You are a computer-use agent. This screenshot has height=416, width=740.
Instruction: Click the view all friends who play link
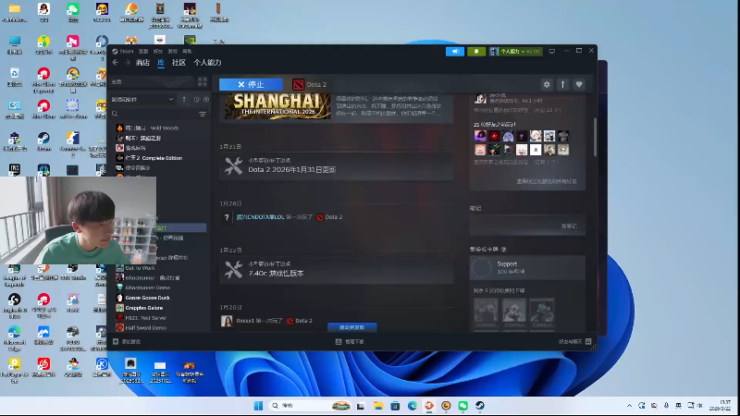[x=547, y=181]
